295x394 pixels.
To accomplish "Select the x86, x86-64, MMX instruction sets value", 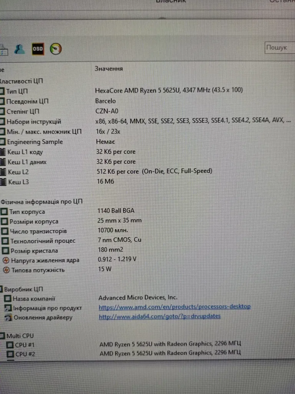I will [x=193, y=120].
